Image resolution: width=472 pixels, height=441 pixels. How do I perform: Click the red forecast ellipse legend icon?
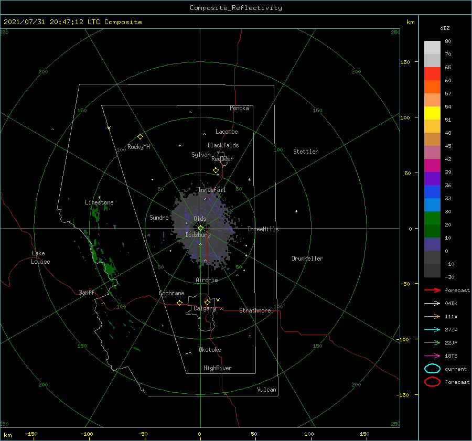(432, 382)
